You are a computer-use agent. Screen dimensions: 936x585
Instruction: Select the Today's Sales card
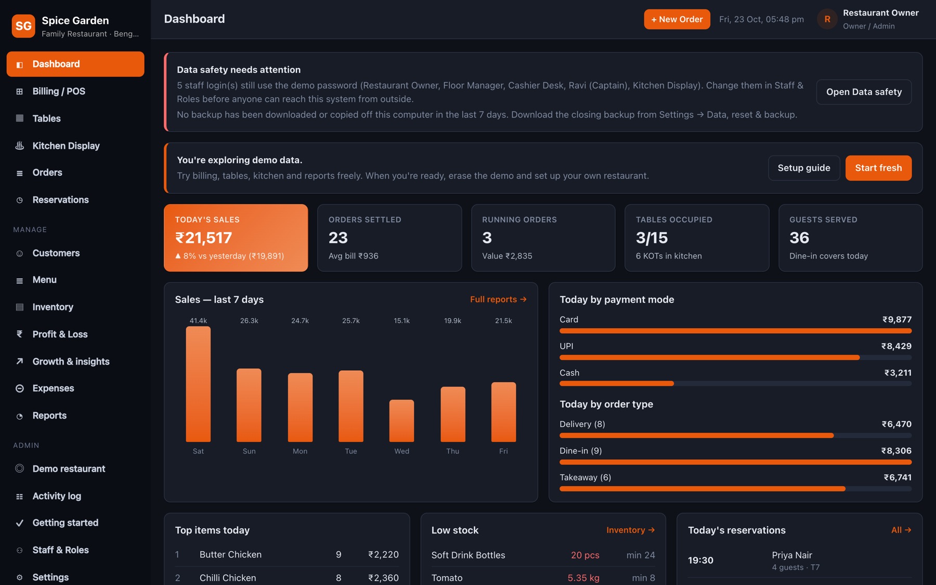[236, 238]
